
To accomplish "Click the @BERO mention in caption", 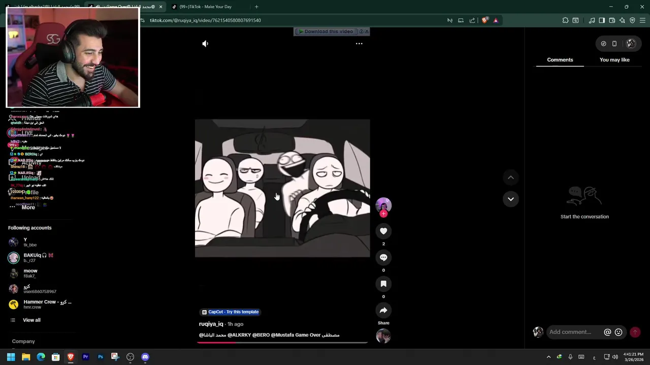I will pos(261,335).
